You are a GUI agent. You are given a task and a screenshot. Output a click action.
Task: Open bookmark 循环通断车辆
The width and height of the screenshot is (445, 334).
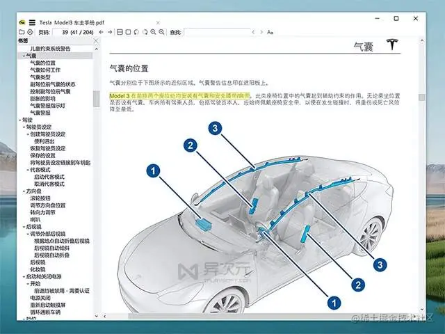(x=45, y=312)
